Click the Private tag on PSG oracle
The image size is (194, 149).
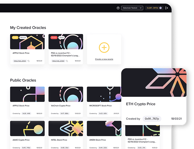pyautogui.click(x=54, y=38)
